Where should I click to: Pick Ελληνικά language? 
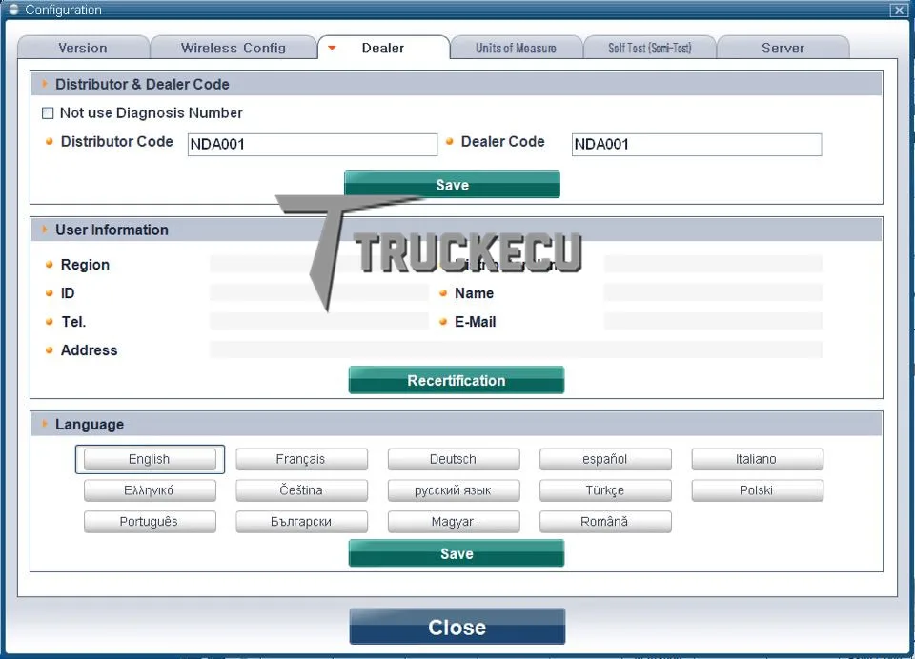pyautogui.click(x=150, y=490)
